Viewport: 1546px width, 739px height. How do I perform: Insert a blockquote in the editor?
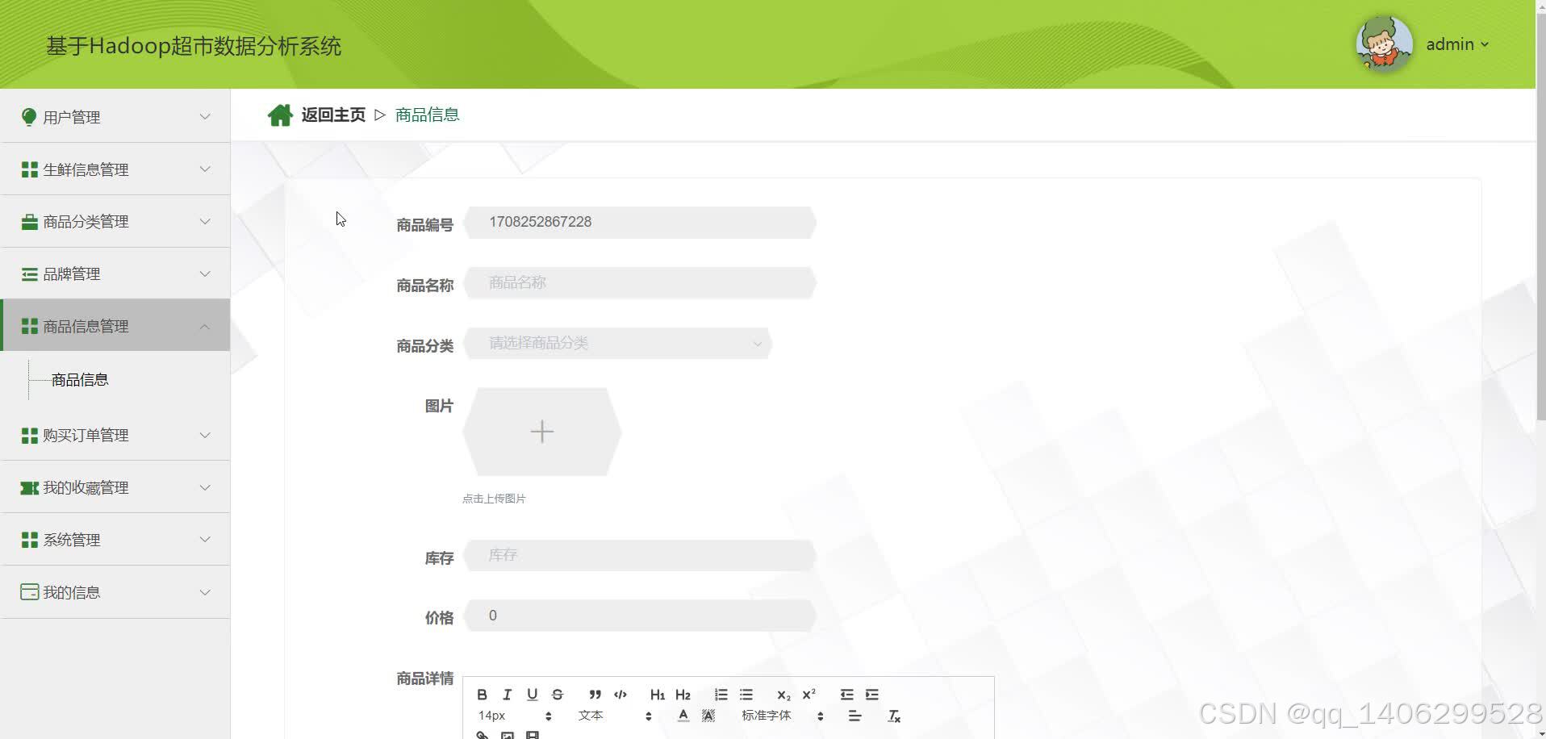[x=595, y=695]
